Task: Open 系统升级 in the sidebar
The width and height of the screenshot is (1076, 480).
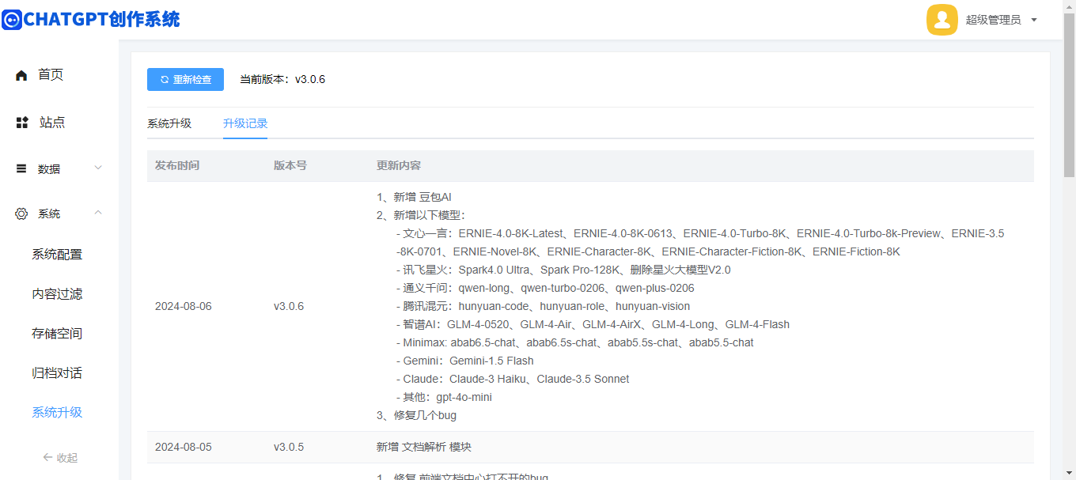Action: click(x=57, y=413)
